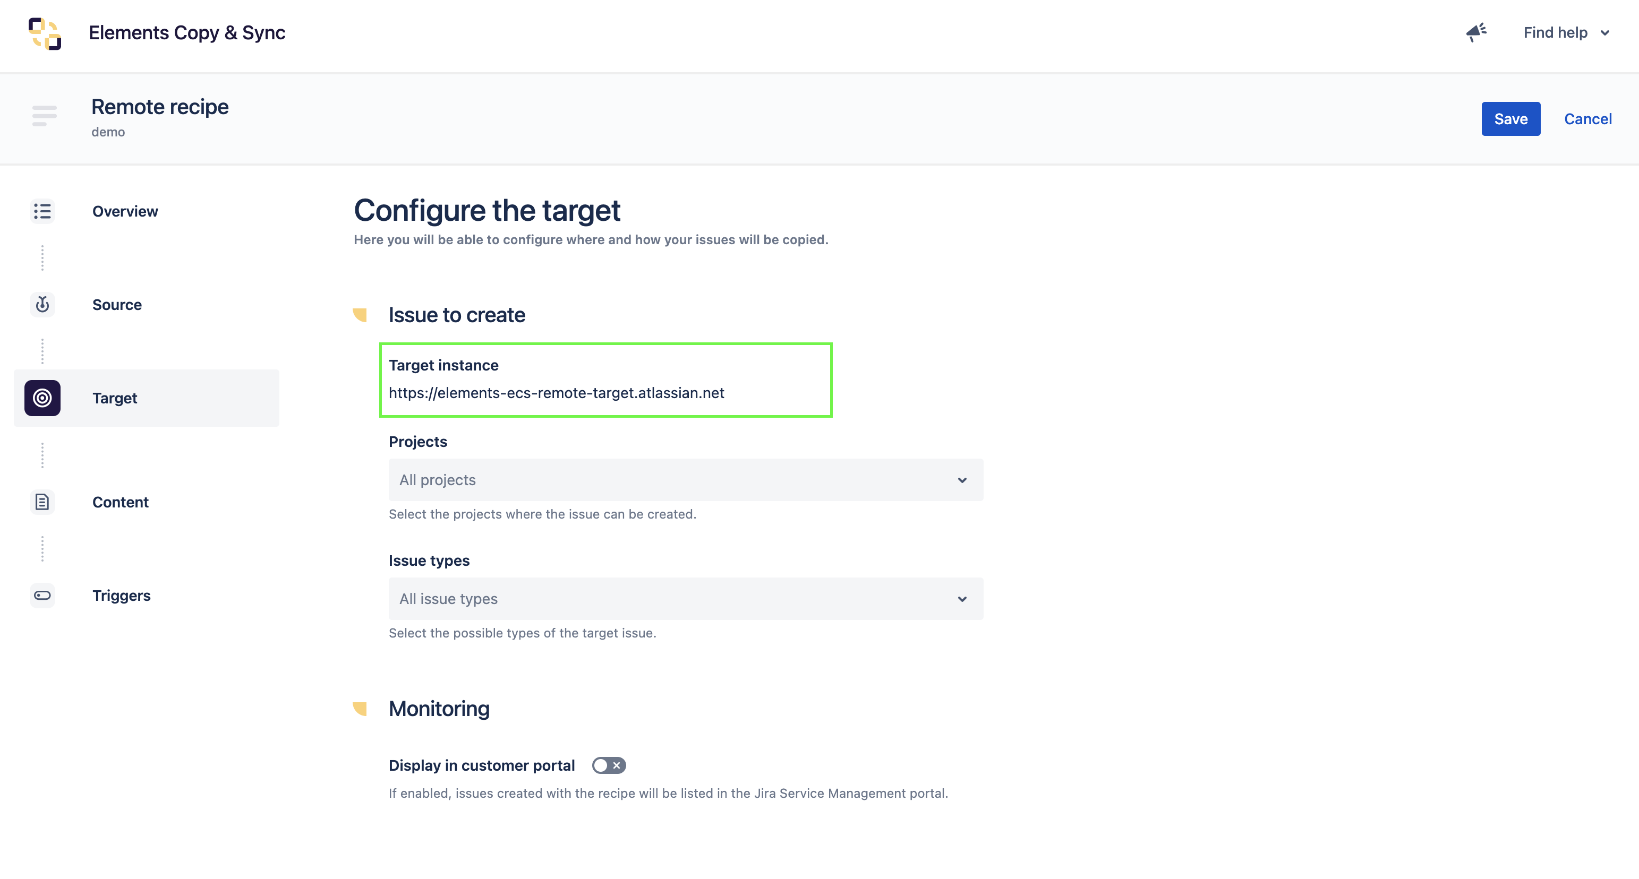Select the Triggers toggle icon
Image resolution: width=1639 pixels, height=879 pixels.
pyautogui.click(x=42, y=596)
